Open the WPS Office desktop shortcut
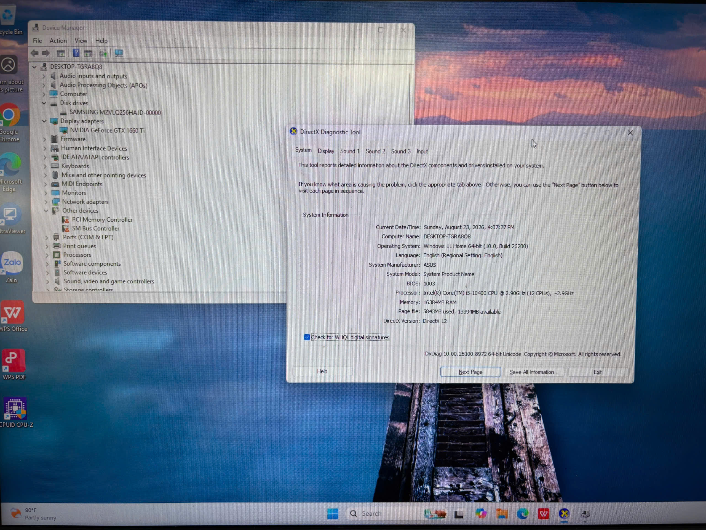706x530 pixels. 13,316
